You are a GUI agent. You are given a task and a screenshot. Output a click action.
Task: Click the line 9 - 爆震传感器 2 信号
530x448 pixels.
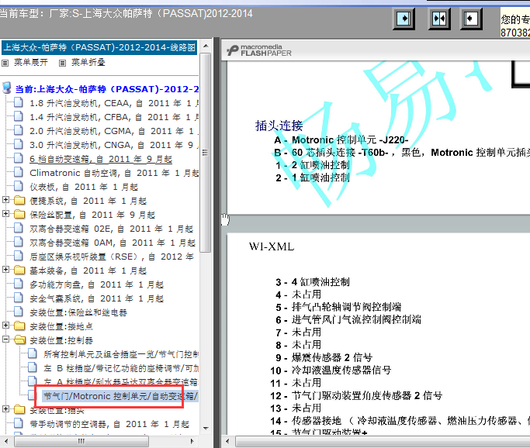(324, 357)
